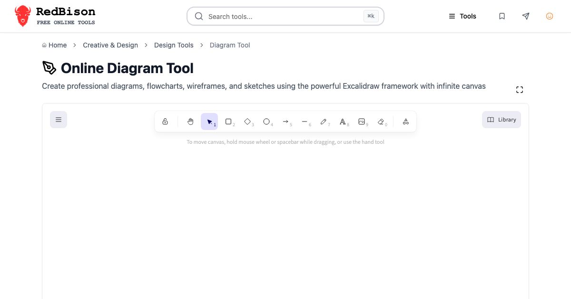Click the bookmark icon
Image resolution: width=571 pixels, height=299 pixels.
502,16
